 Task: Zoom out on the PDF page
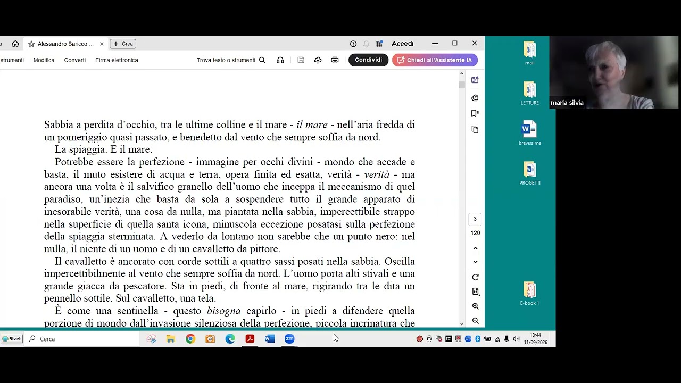475,321
